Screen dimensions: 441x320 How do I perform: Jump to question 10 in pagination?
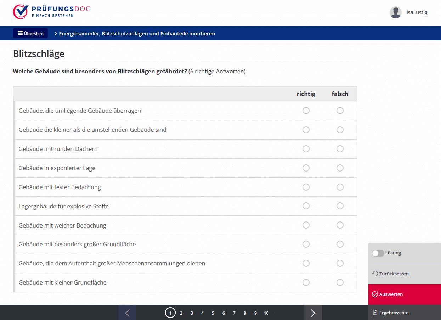(266, 313)
